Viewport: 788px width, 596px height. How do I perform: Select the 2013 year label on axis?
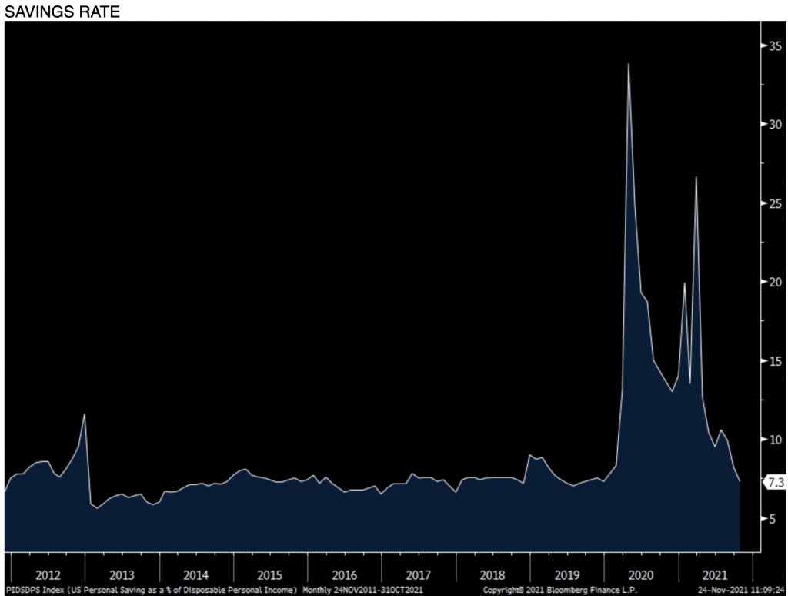coord(122,574)
